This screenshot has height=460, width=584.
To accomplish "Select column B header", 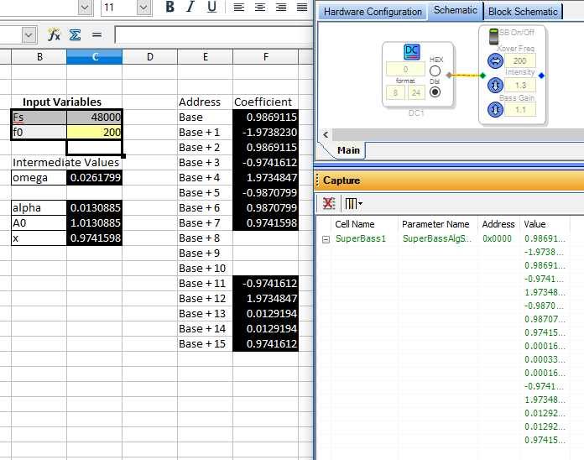I will coord(39,57).
